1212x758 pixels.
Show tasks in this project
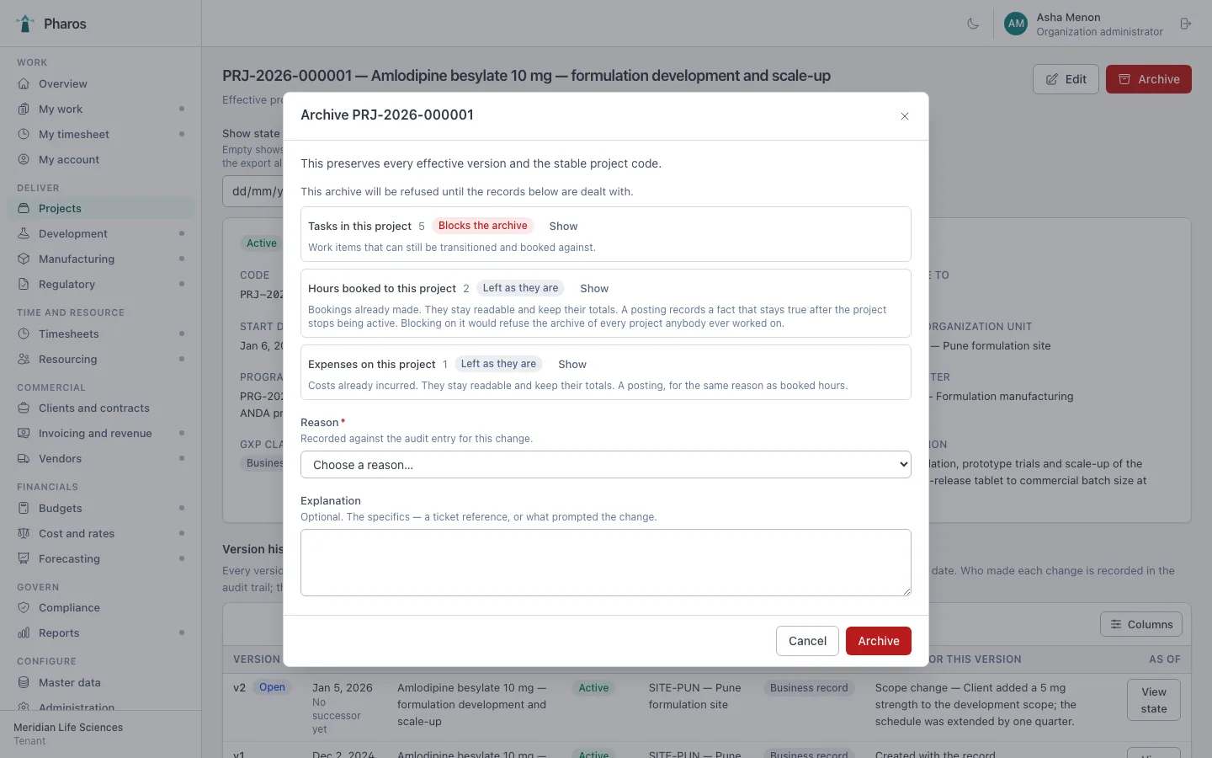[x=563, y=227]
